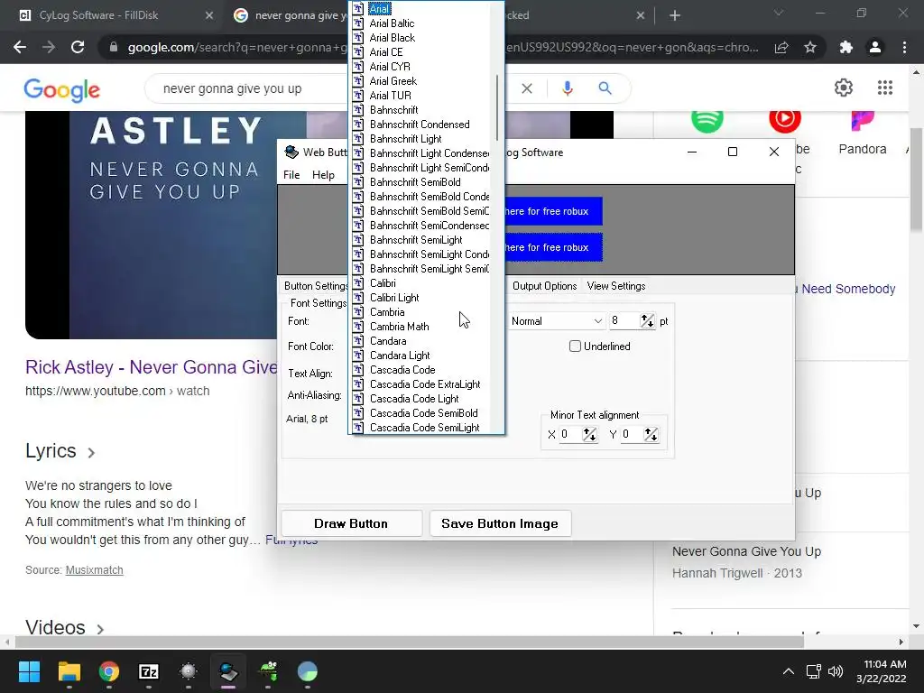Open the File menu in Web Buttons
The image size is (924, 693).
[x=291, y=175]
